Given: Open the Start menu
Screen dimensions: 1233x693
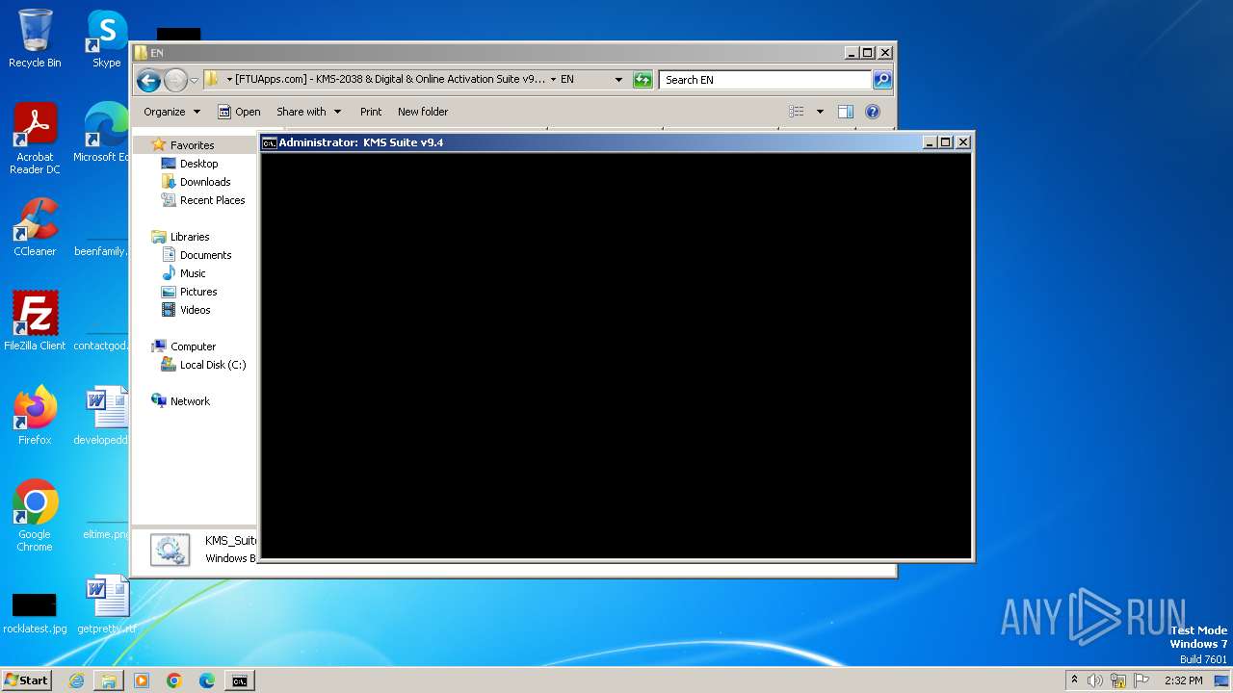Looking at the screenshot, I should (26, 680).
